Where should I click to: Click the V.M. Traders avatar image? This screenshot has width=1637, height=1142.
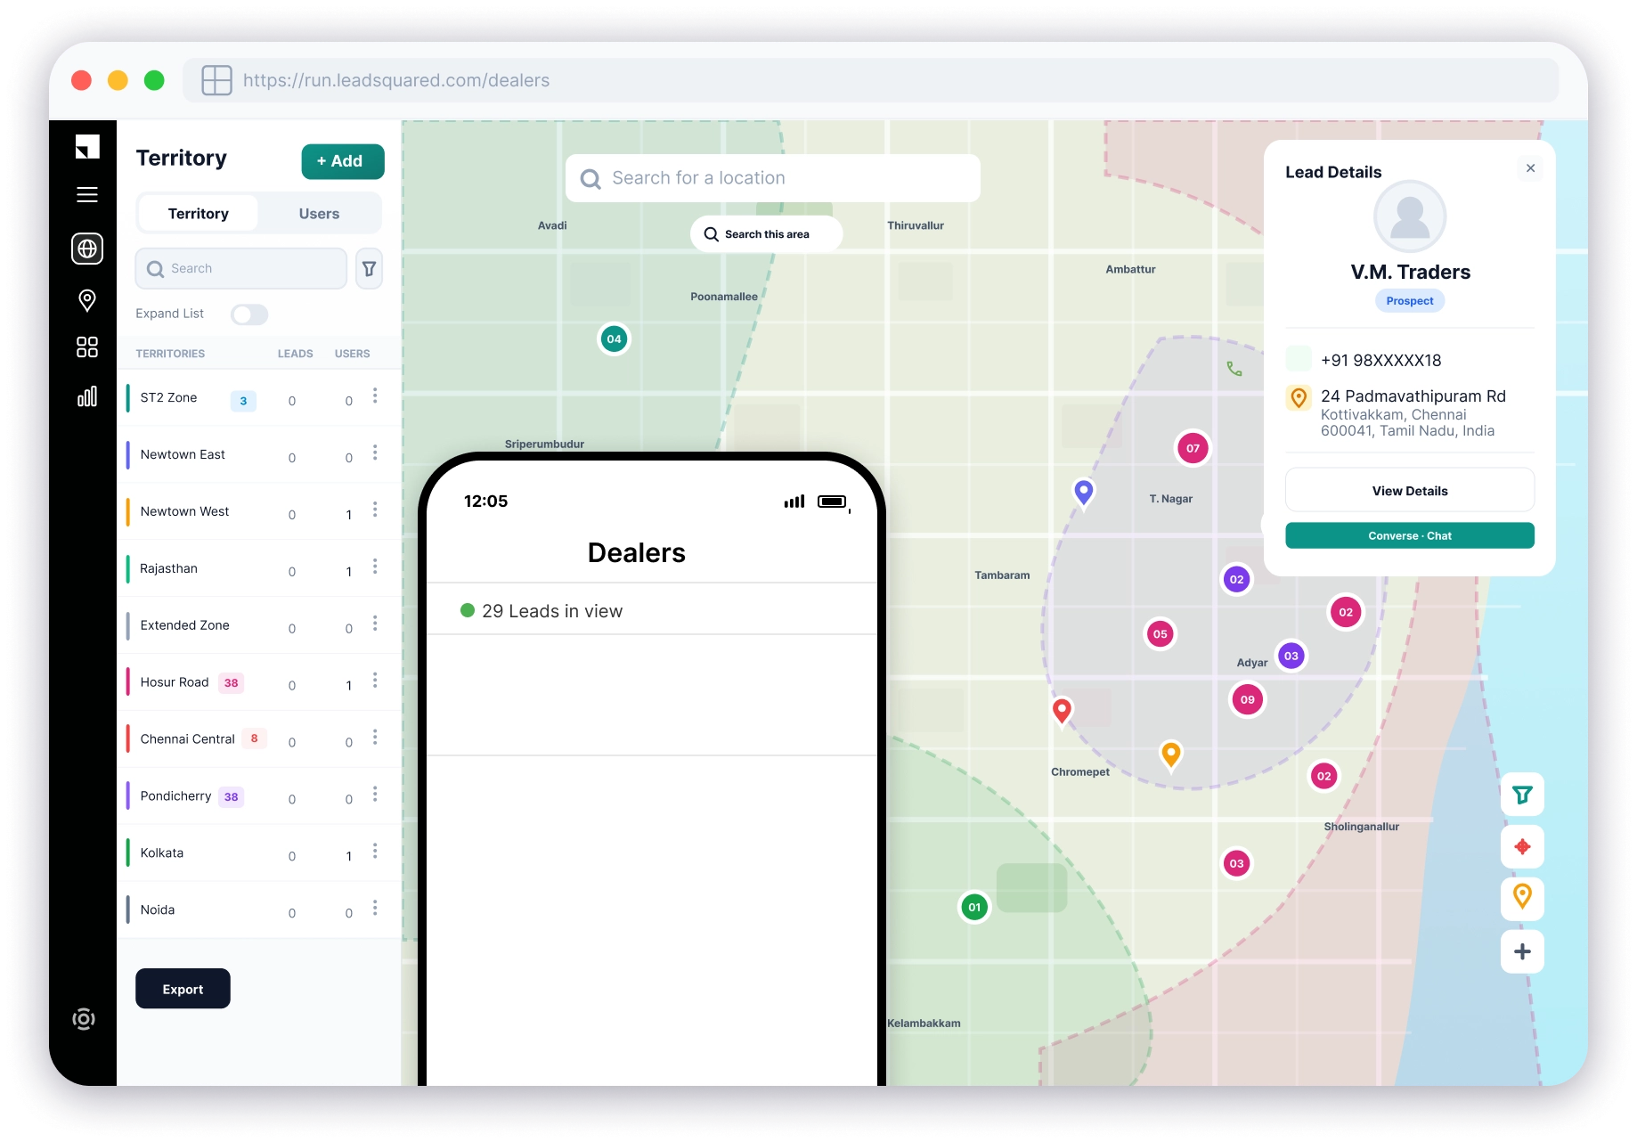pyautogui.click(x=1409, y=216)
